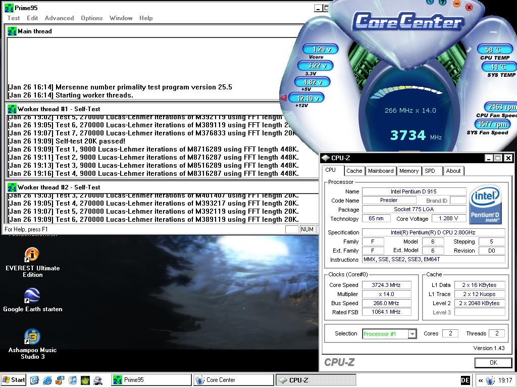The height and width of the screenshot is (388, 517).
Task: Click the clock showing 19:17 in the tray
Action: pos(505,380)
